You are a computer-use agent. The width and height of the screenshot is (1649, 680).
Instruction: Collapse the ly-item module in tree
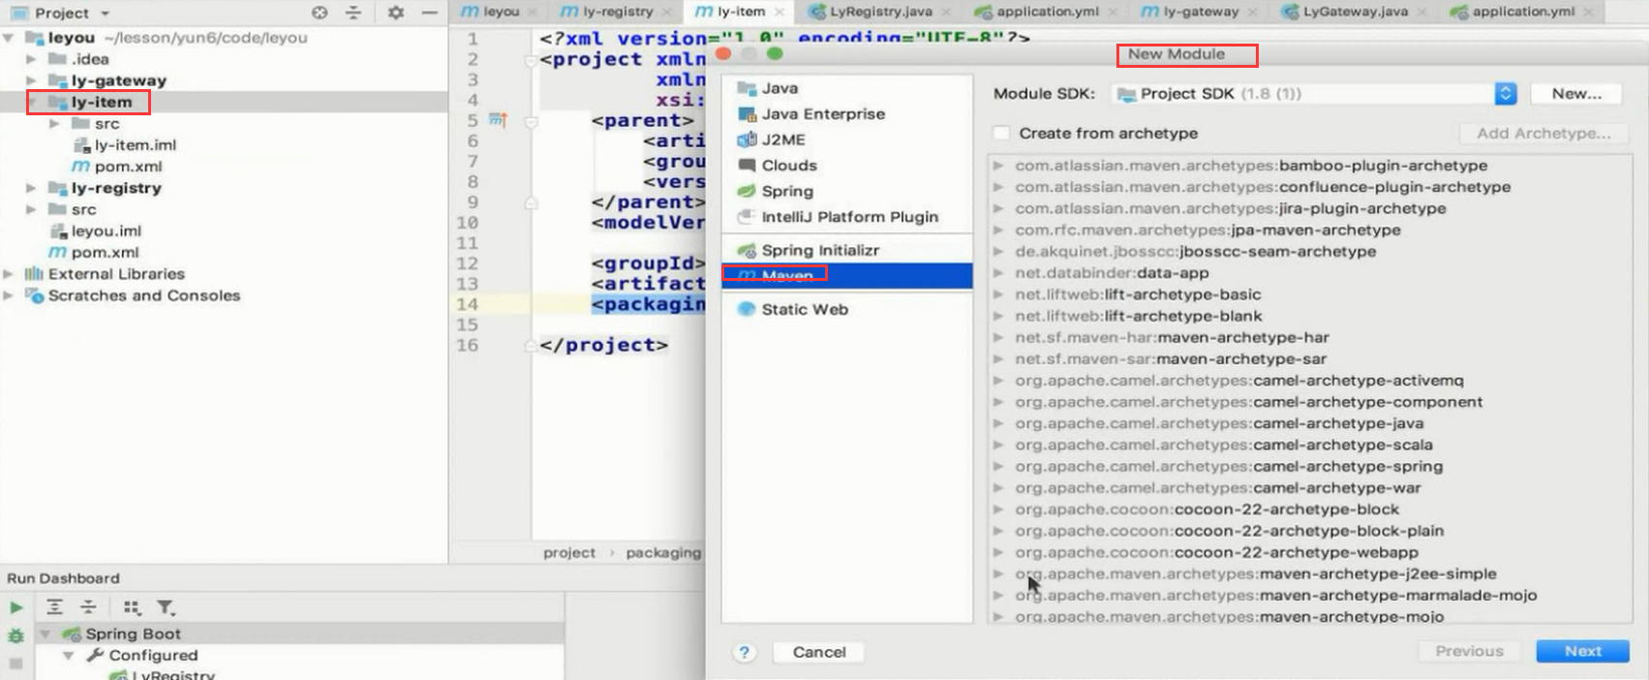[x=31, y=102]
